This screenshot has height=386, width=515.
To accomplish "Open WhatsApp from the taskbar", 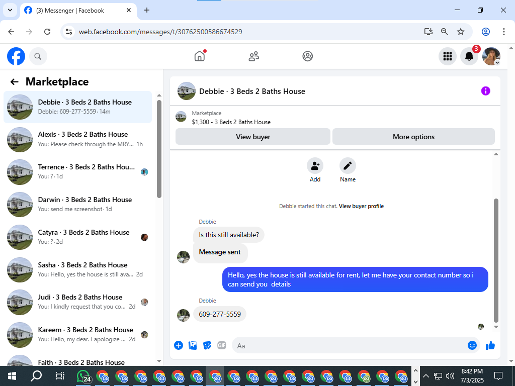I will tap(83, 376).
